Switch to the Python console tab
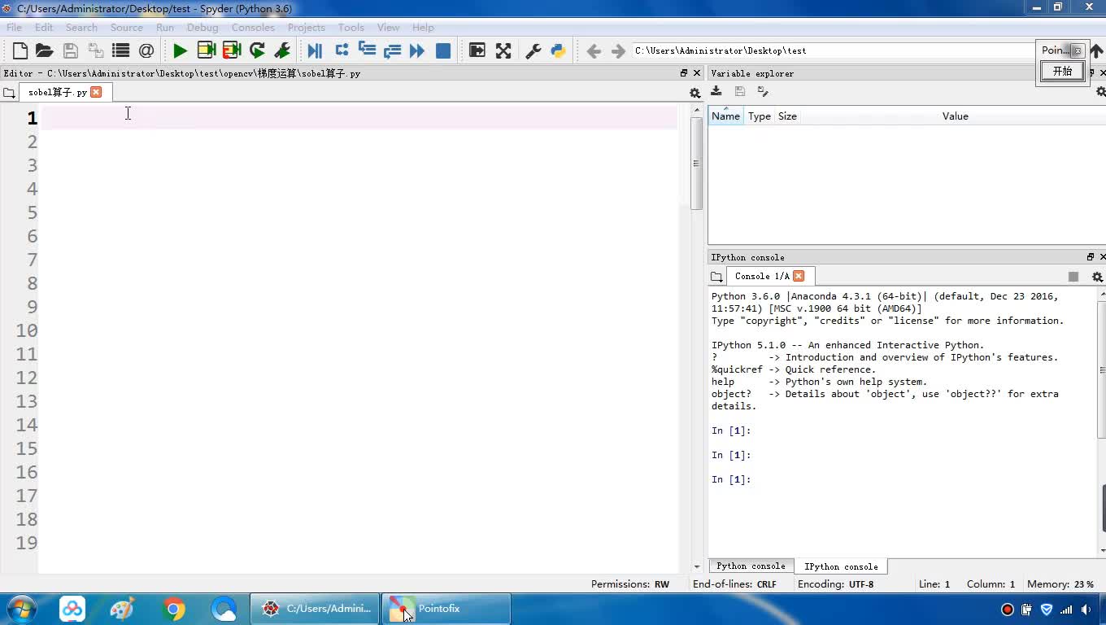The width and height of the screenshot is (1106, 625). [x=751, y=566]
